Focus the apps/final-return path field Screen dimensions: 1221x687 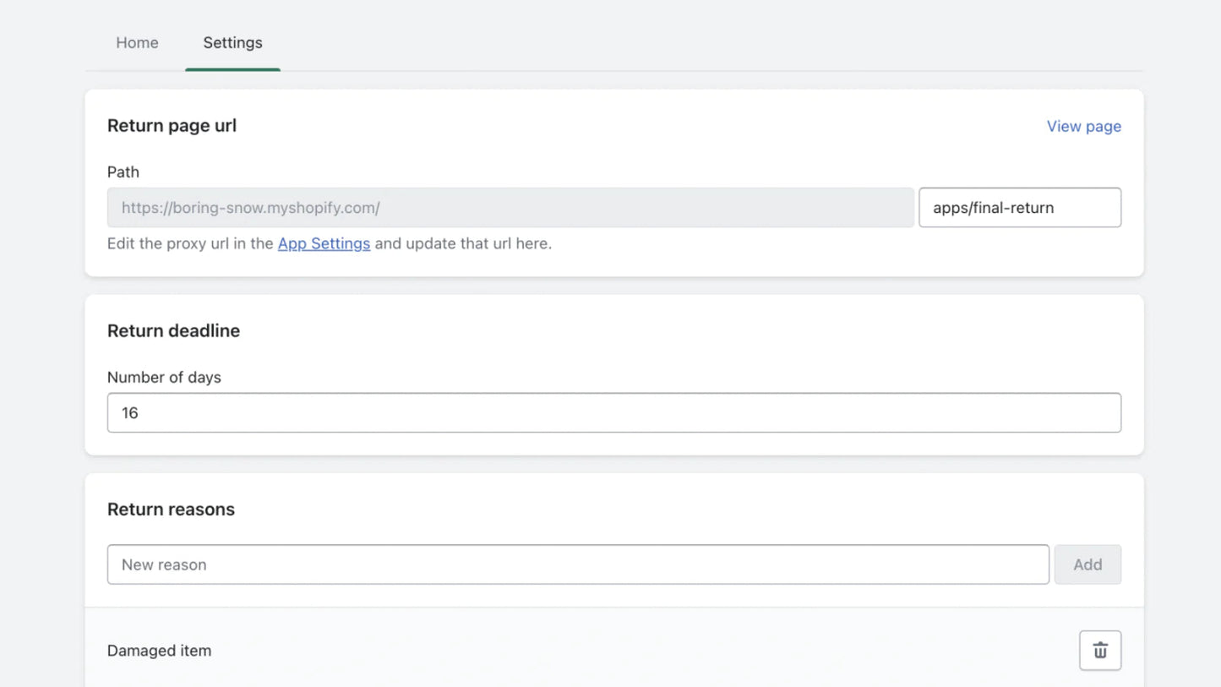(1019, 207)
